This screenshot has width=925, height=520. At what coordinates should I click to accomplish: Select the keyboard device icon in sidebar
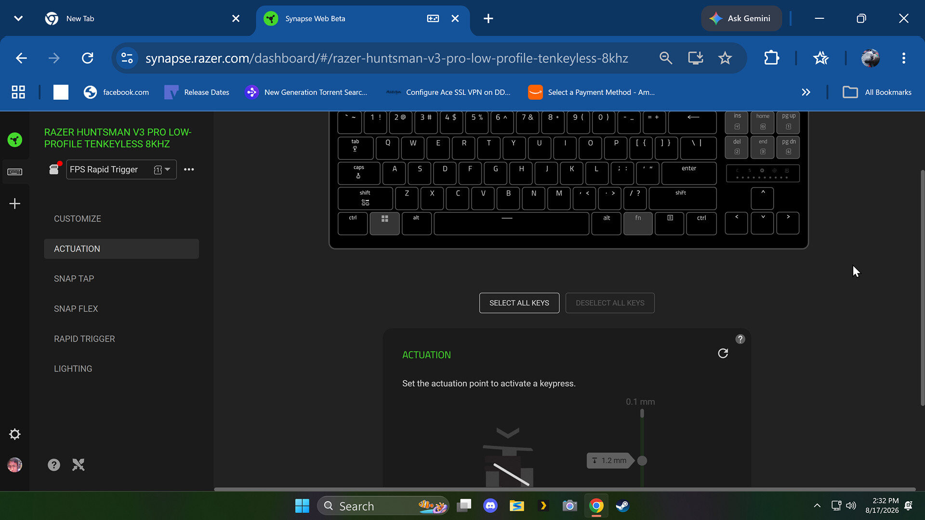(15, 172)
